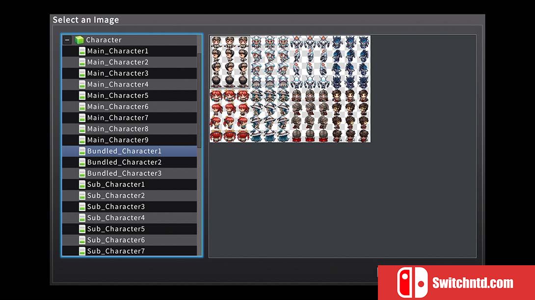Click the file icon beside Main_Character1
The image size is (535, 300).
click(82, 51)
